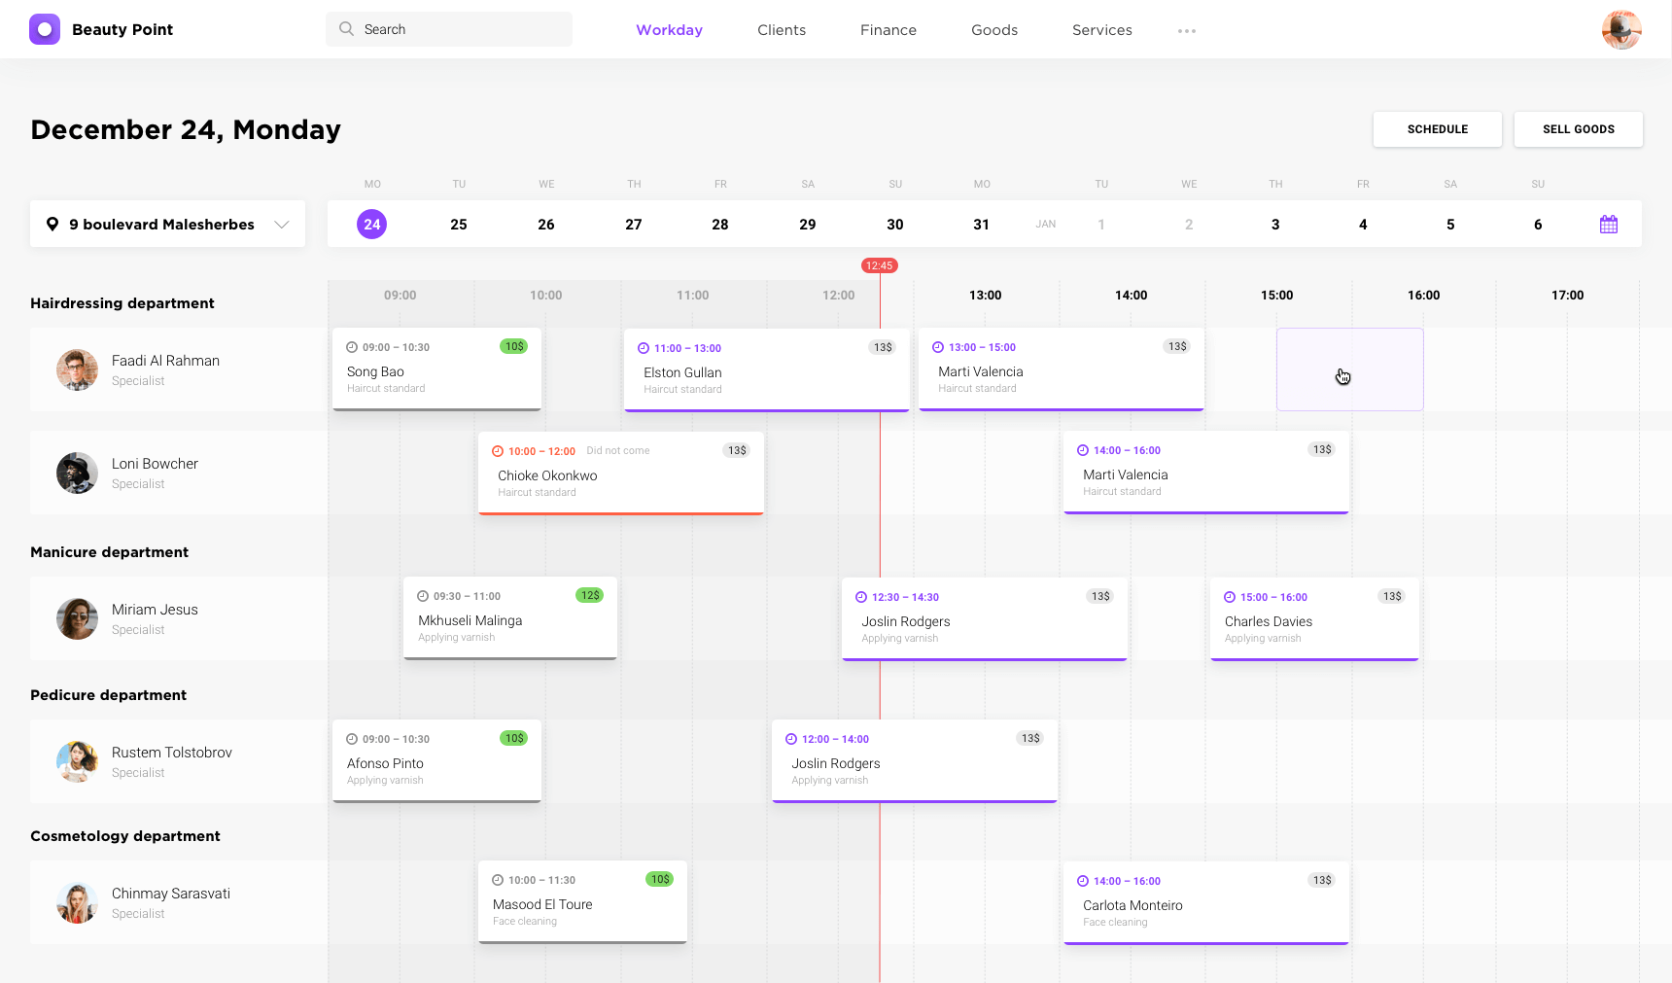Select December 25 in the date strip
The width and height of the screenshot is (1672, 983).
click(x=459, y=224)
